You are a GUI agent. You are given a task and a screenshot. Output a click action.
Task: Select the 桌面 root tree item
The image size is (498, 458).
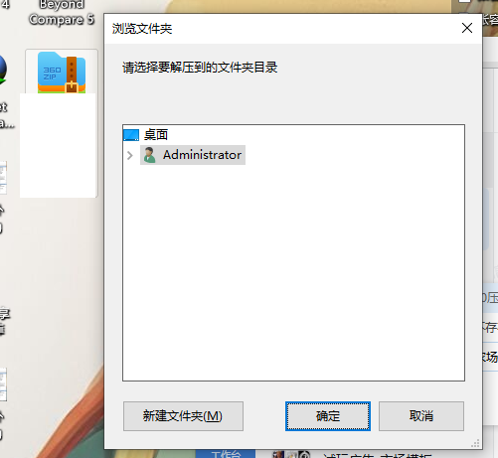coord(156,135)
